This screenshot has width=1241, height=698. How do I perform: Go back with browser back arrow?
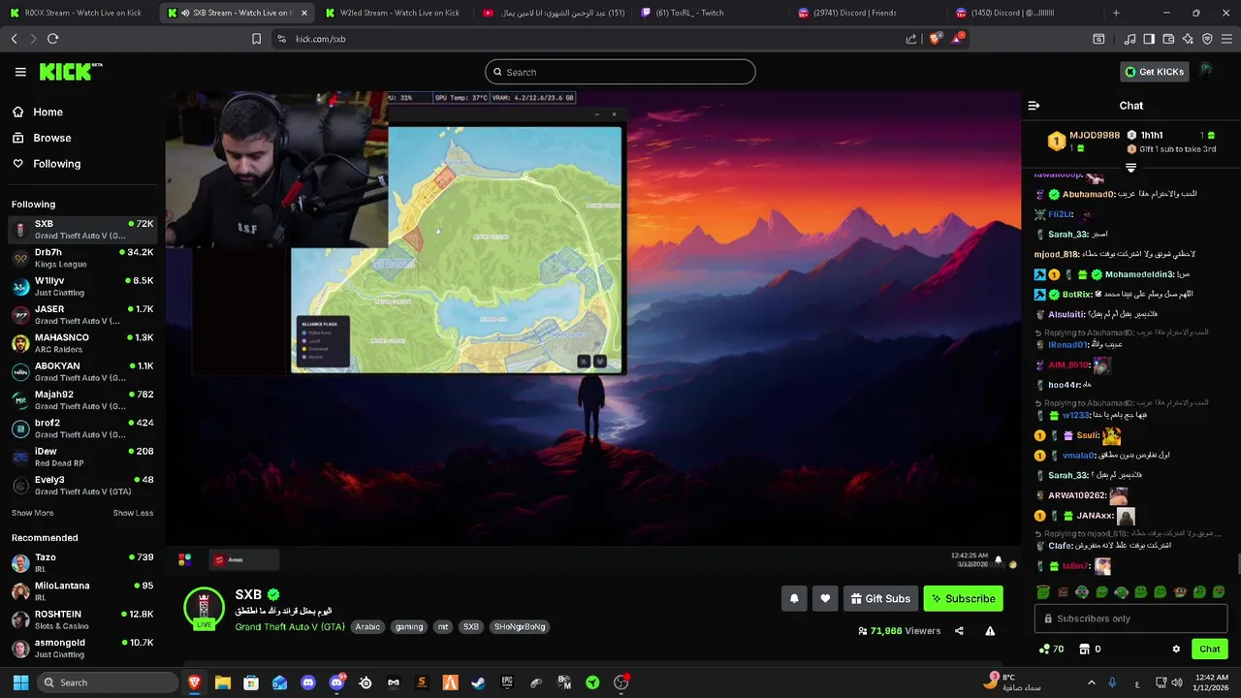tap(14, 39)
